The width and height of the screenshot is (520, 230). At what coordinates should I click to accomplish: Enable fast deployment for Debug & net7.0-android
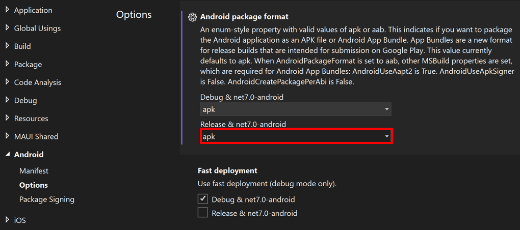tap(203, 199)
